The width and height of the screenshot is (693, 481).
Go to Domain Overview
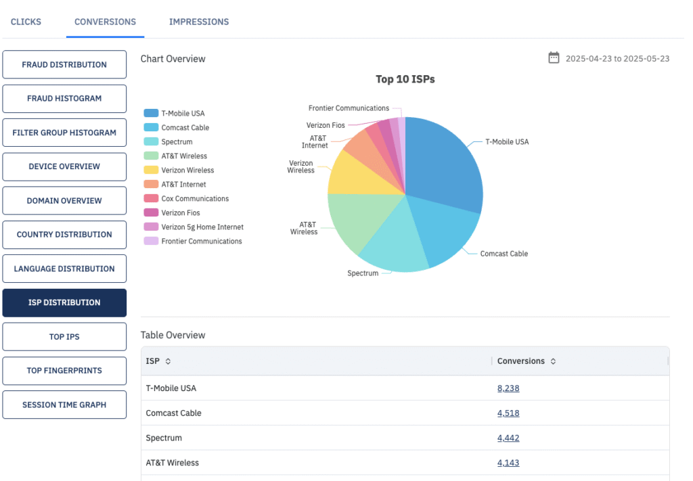pyautogui.click(x=64, y=200)
